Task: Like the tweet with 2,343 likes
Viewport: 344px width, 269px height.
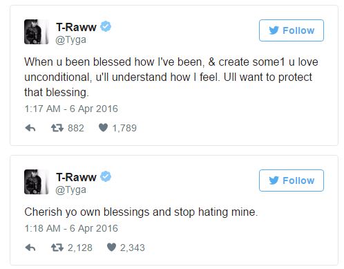Action: click(x=111, y=248)
